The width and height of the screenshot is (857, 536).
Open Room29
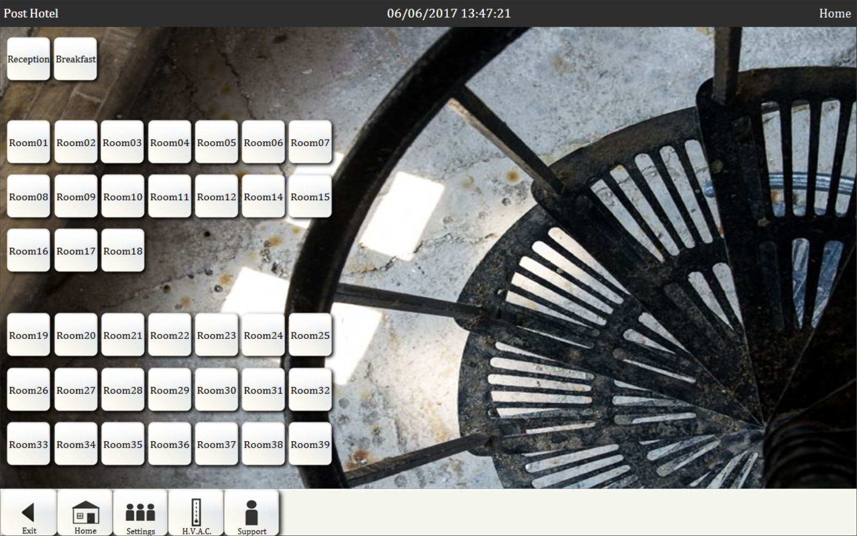click(x=170, y=390)
